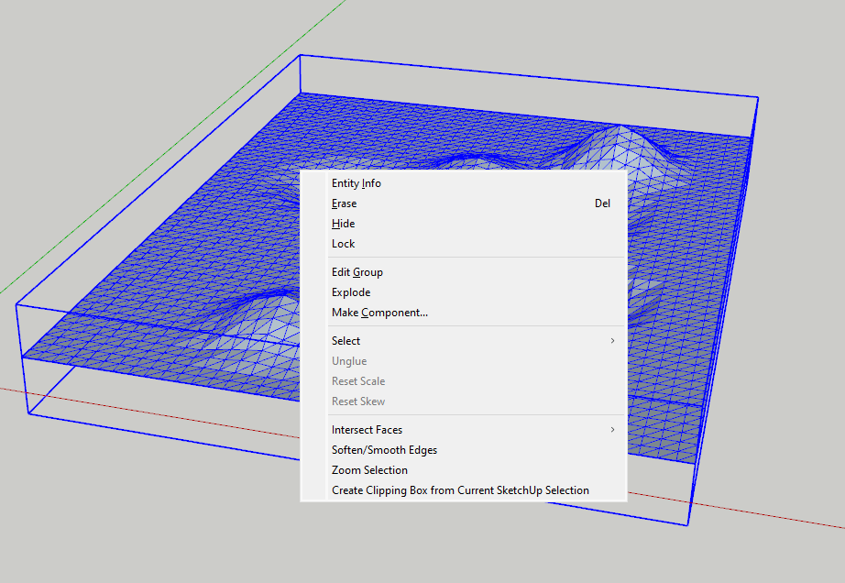Create Clipping Box from Current SketchUp Selection

click(x=460, y=490)
